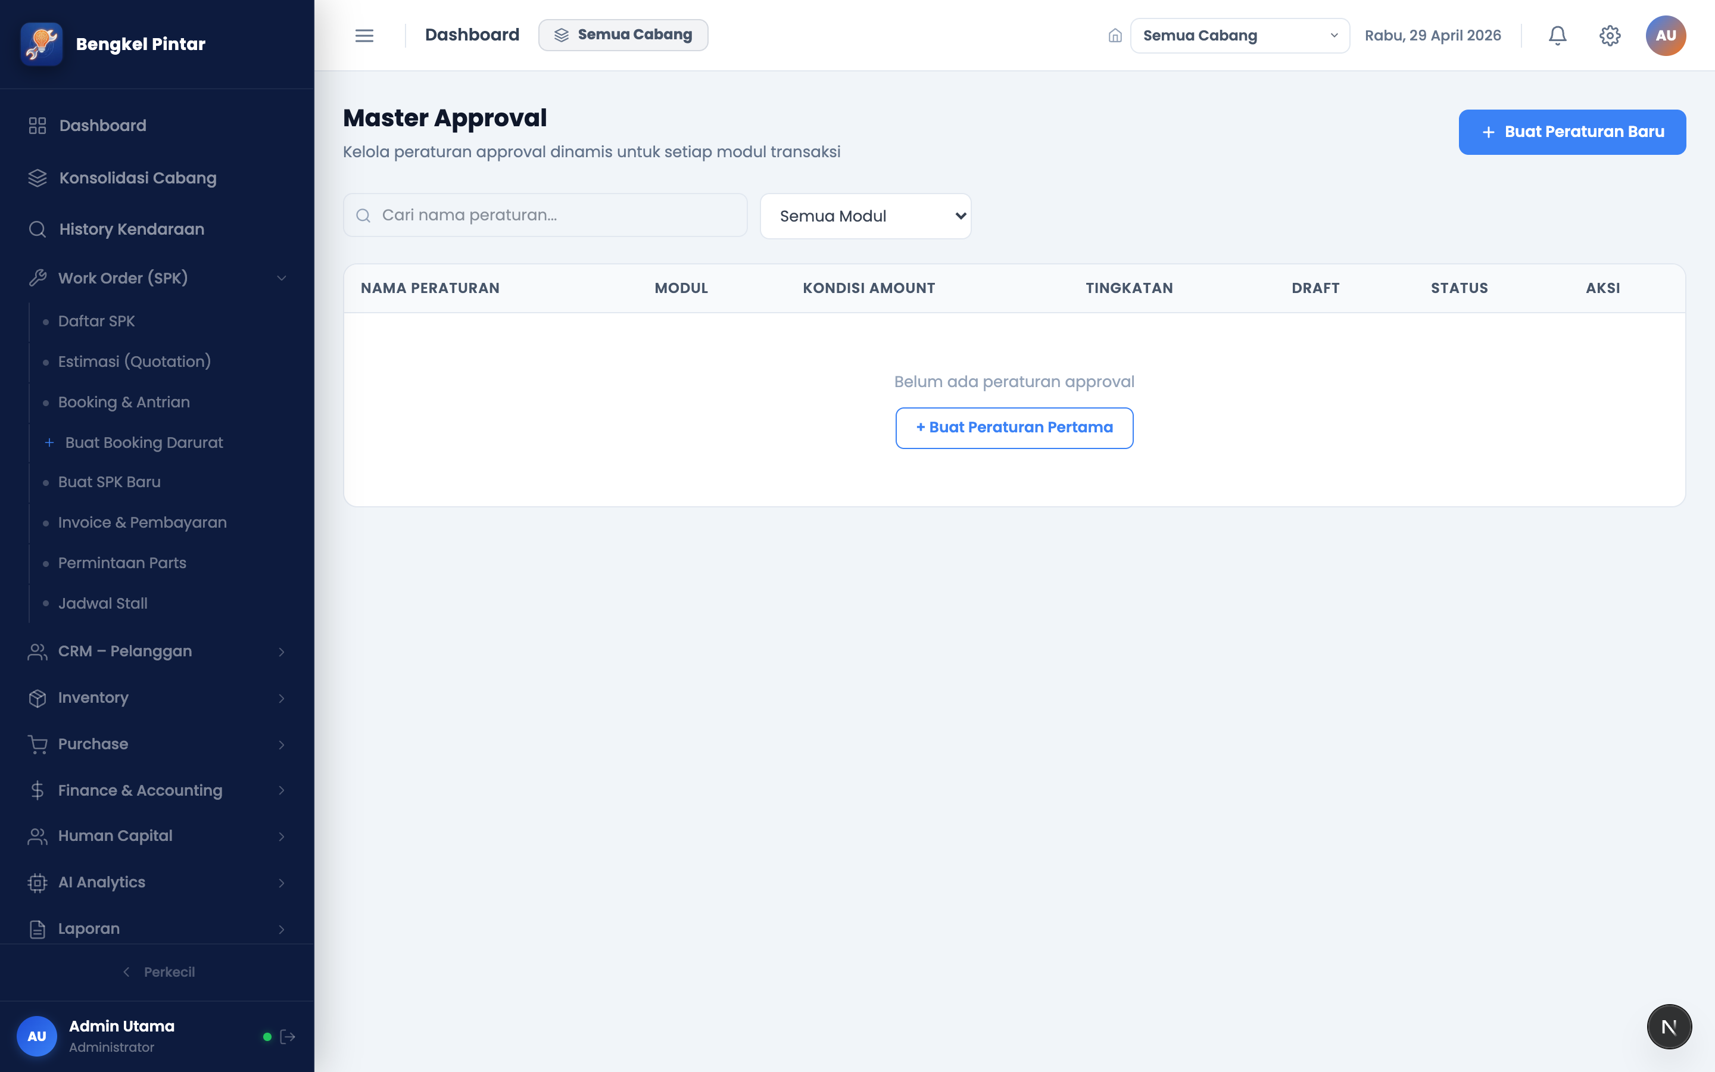The width and height of the screenshot is (1715, 1072).
Task: Click the AU avatar in top bar
Action: tap(1666, 36)
